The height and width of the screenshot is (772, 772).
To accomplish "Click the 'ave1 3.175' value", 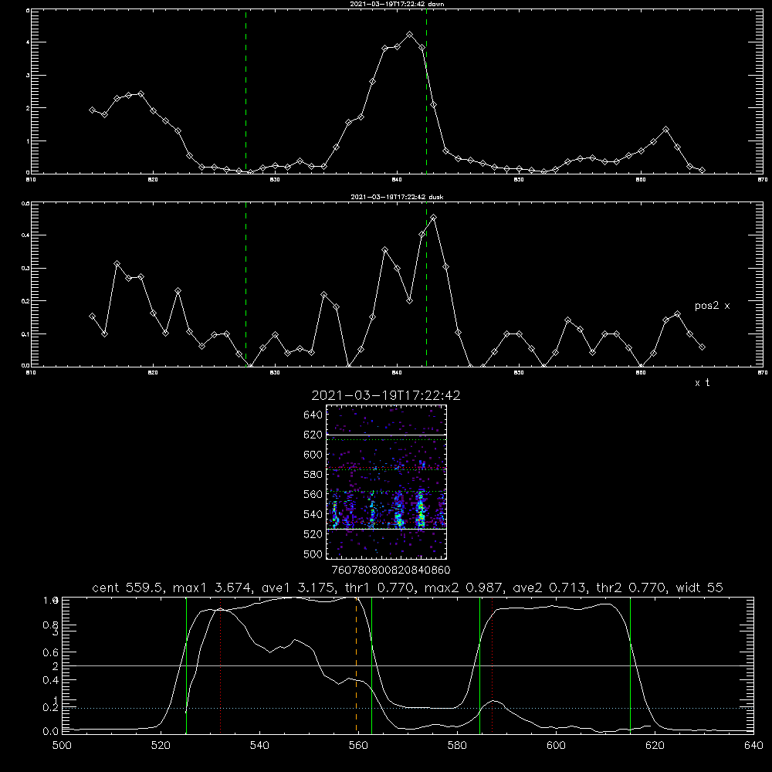I will (301, 587).
